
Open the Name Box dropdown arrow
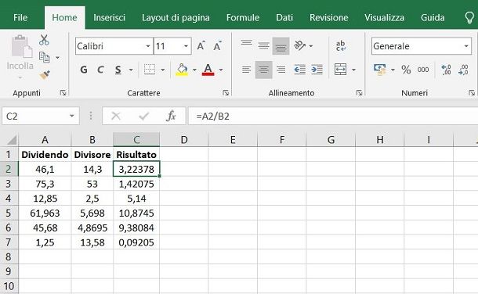coord(72,116)
